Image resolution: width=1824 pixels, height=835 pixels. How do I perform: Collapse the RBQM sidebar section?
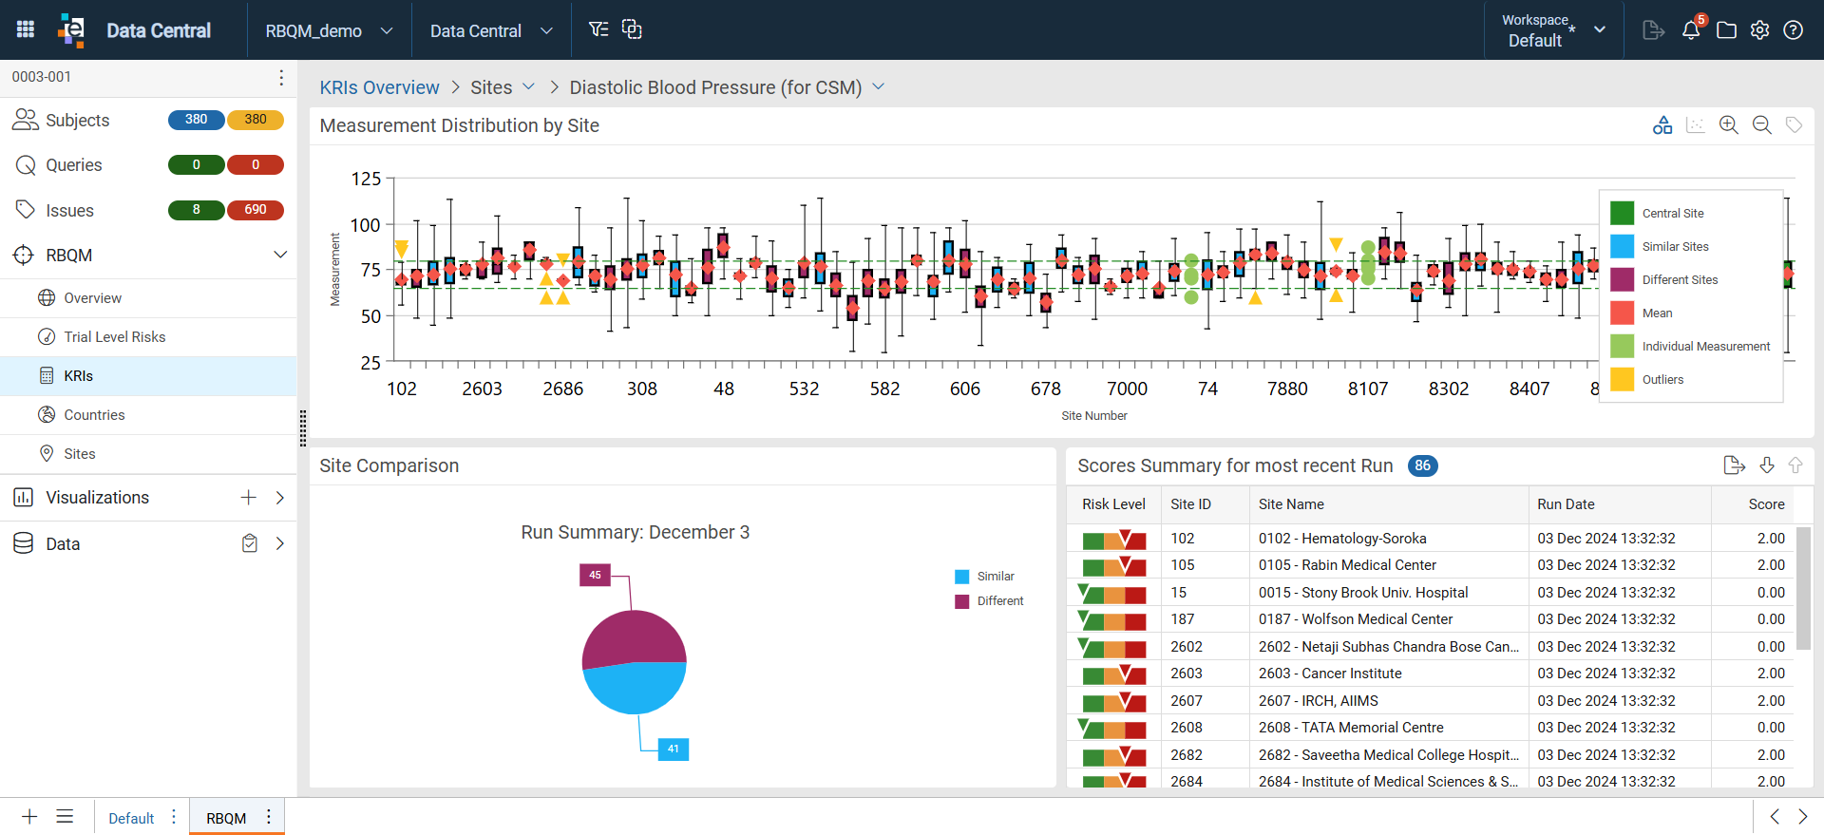point(280,255)
